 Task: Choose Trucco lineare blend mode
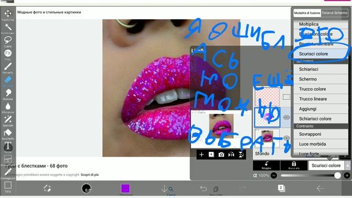click(321, 99)
